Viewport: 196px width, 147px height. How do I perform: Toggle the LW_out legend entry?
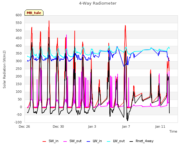[x=116, y=141]
